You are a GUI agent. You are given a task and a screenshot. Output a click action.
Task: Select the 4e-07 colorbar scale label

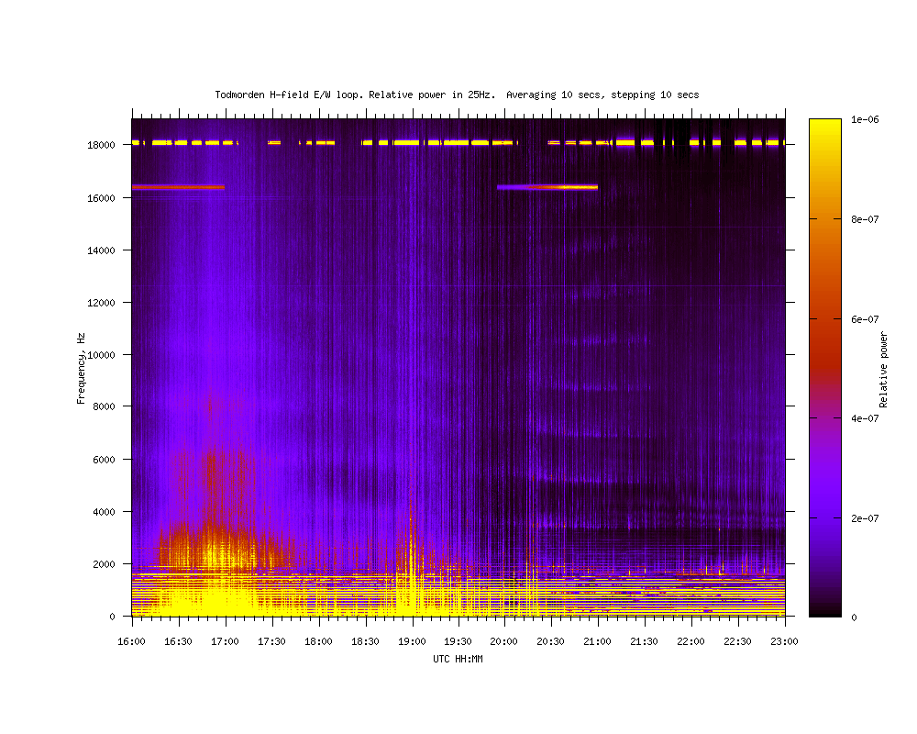[x=866, y=418]
